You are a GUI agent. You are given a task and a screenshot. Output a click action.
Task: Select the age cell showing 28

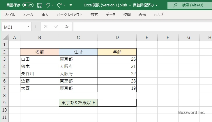117,81
